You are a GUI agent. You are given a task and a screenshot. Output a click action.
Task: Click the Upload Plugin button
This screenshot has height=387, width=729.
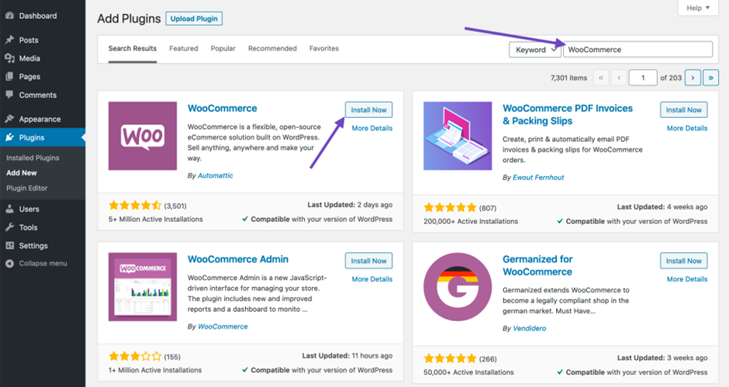tap(194, 18)
